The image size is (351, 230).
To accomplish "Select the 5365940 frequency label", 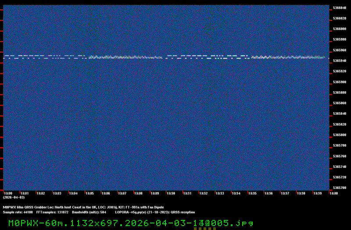I will point(340,61).
